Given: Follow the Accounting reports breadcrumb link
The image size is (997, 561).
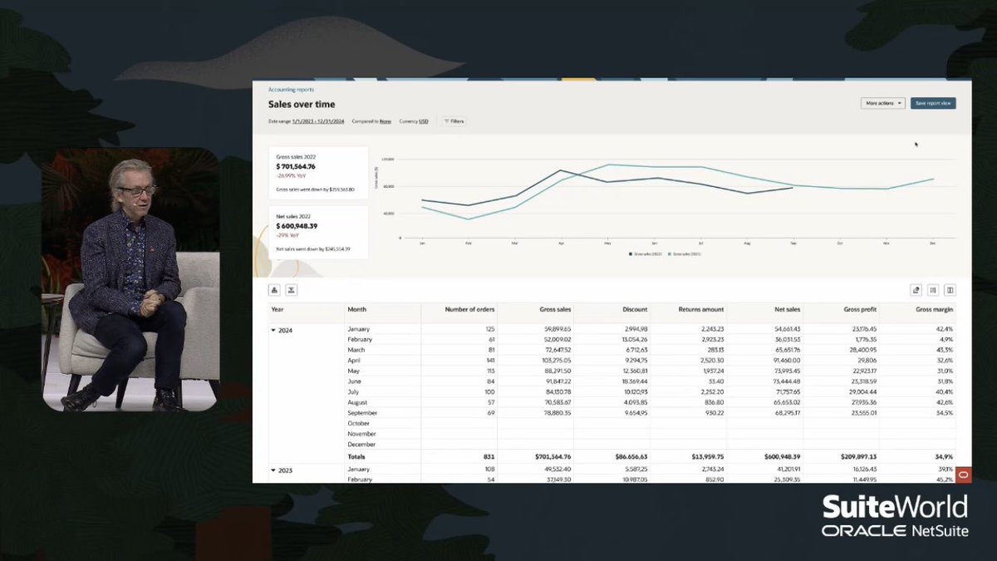Looking at the screenshot, I should [291, 89].
